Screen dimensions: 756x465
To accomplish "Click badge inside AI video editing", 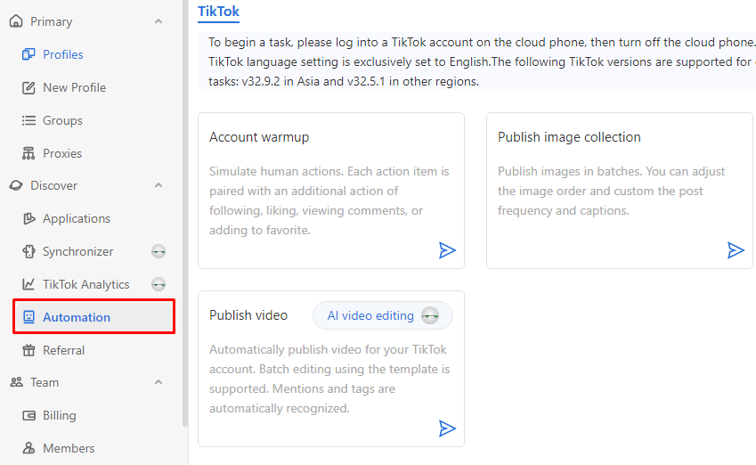I will (429, 316).
